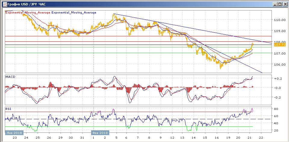Click the blue Exponential_Moving_Average legend label
Viewport: 289px width, 142px height.
click(74, 13)
